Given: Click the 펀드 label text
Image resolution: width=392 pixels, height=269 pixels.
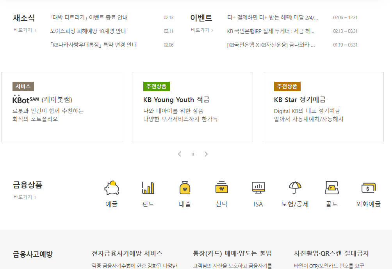Looking at the screenshot, I should point(148,204).
